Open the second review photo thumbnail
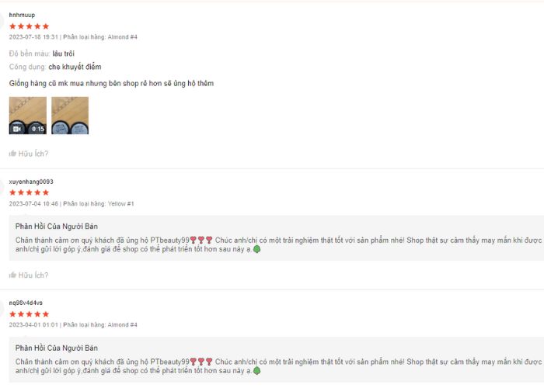544x388 pixels. pos(70,116)
